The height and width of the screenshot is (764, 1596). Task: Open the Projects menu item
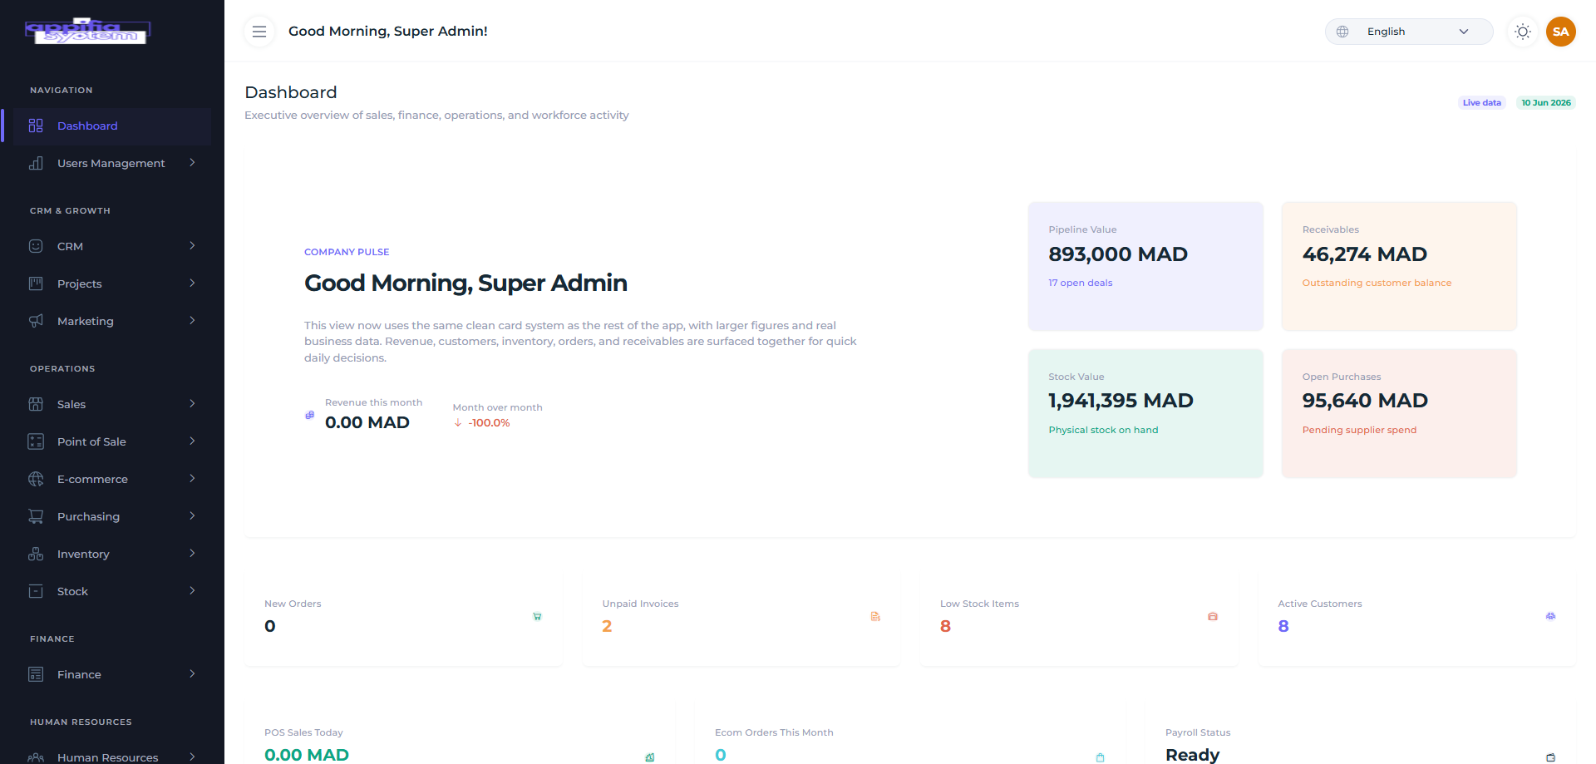(x=112, y=283)
